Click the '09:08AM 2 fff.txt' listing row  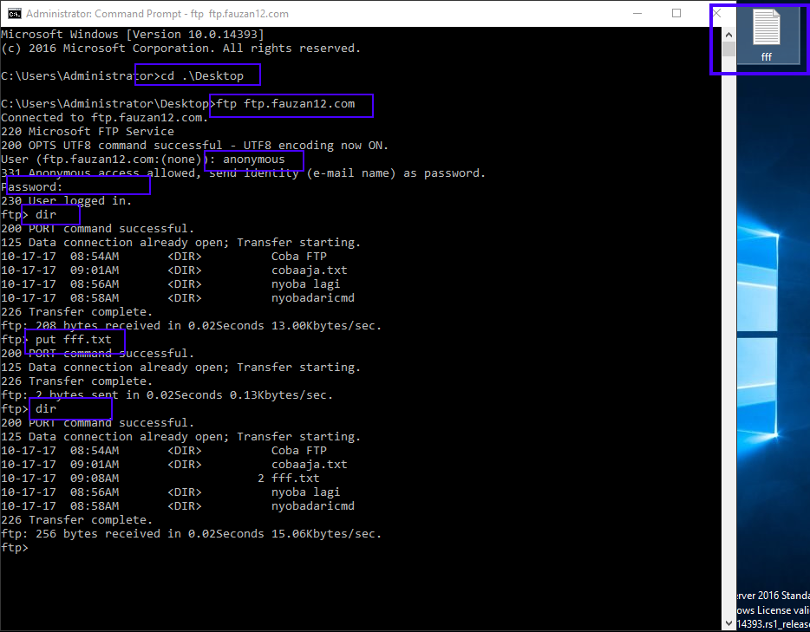click(160, 479)
